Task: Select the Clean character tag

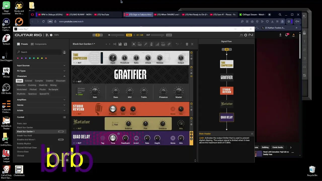Action: (x=19, y=81)
